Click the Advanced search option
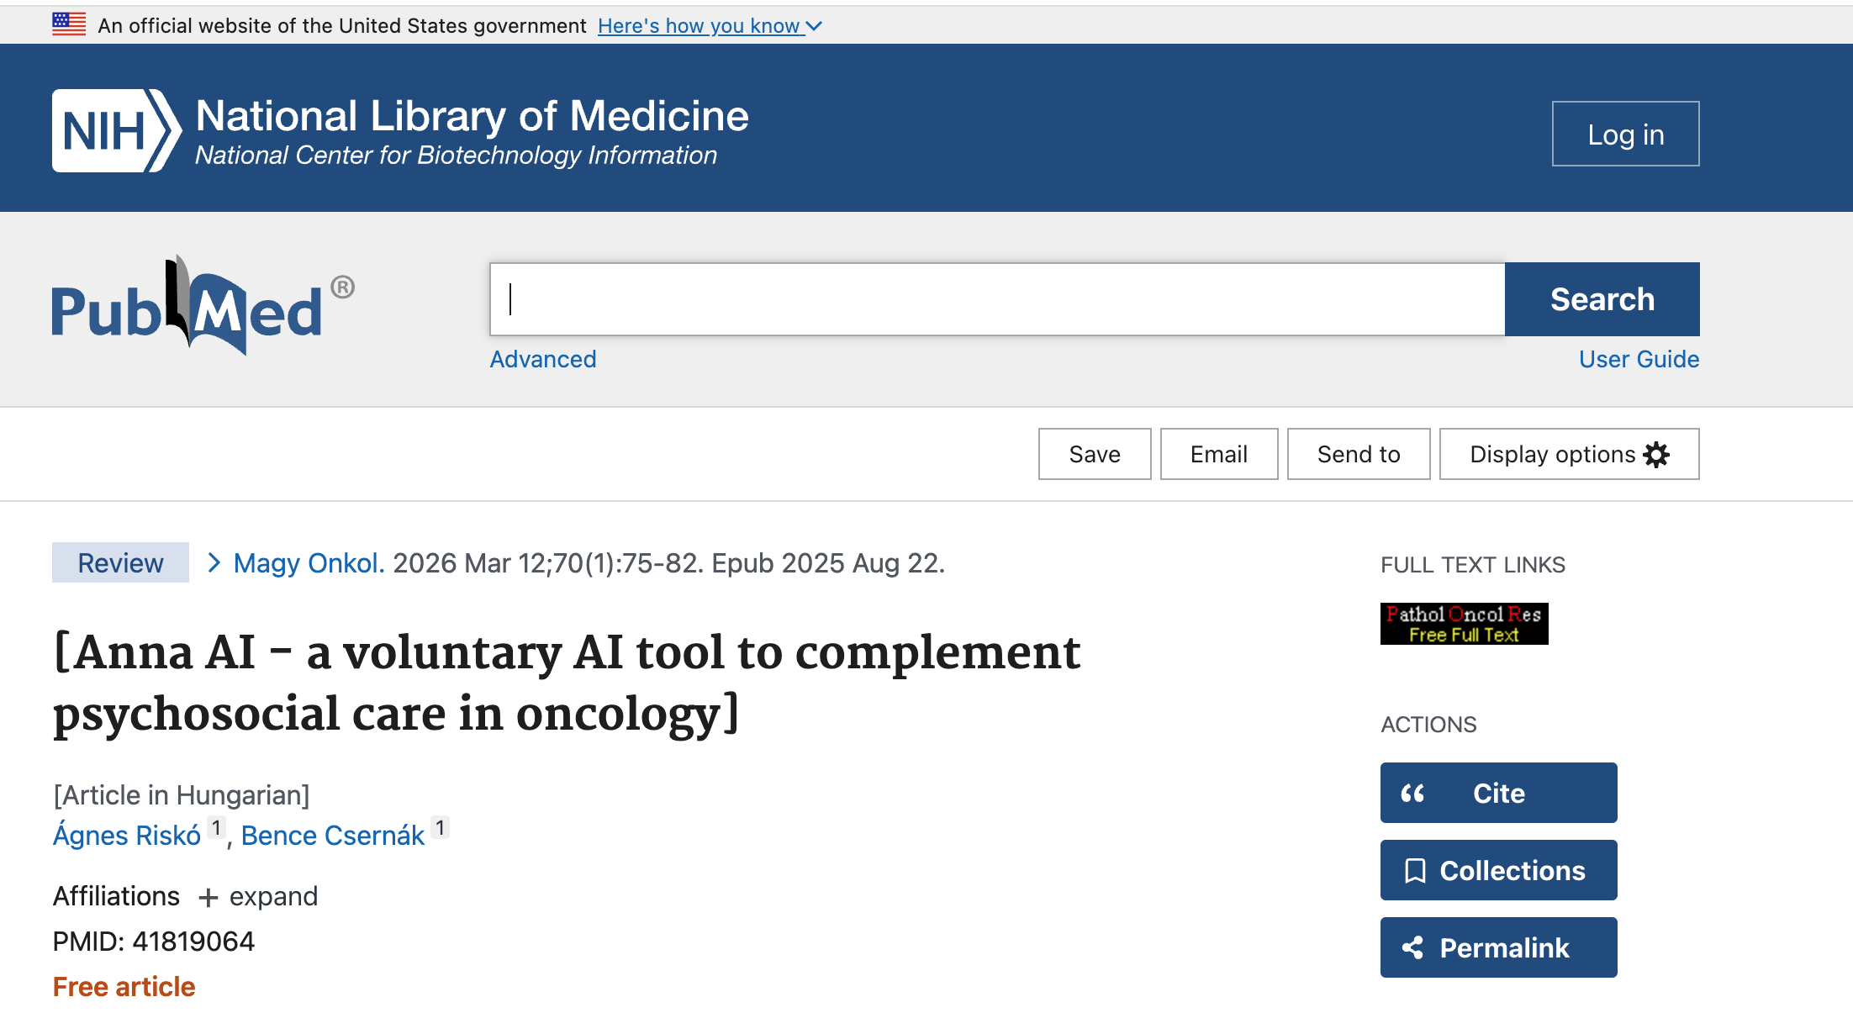The height and width of the screenshot is (1034, 1853). click(542, 359)
